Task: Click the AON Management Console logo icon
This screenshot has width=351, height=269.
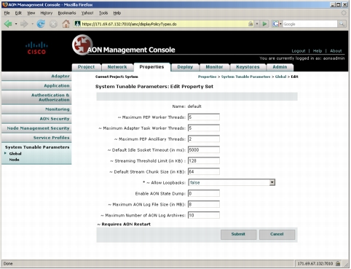Action: (82, 44)
